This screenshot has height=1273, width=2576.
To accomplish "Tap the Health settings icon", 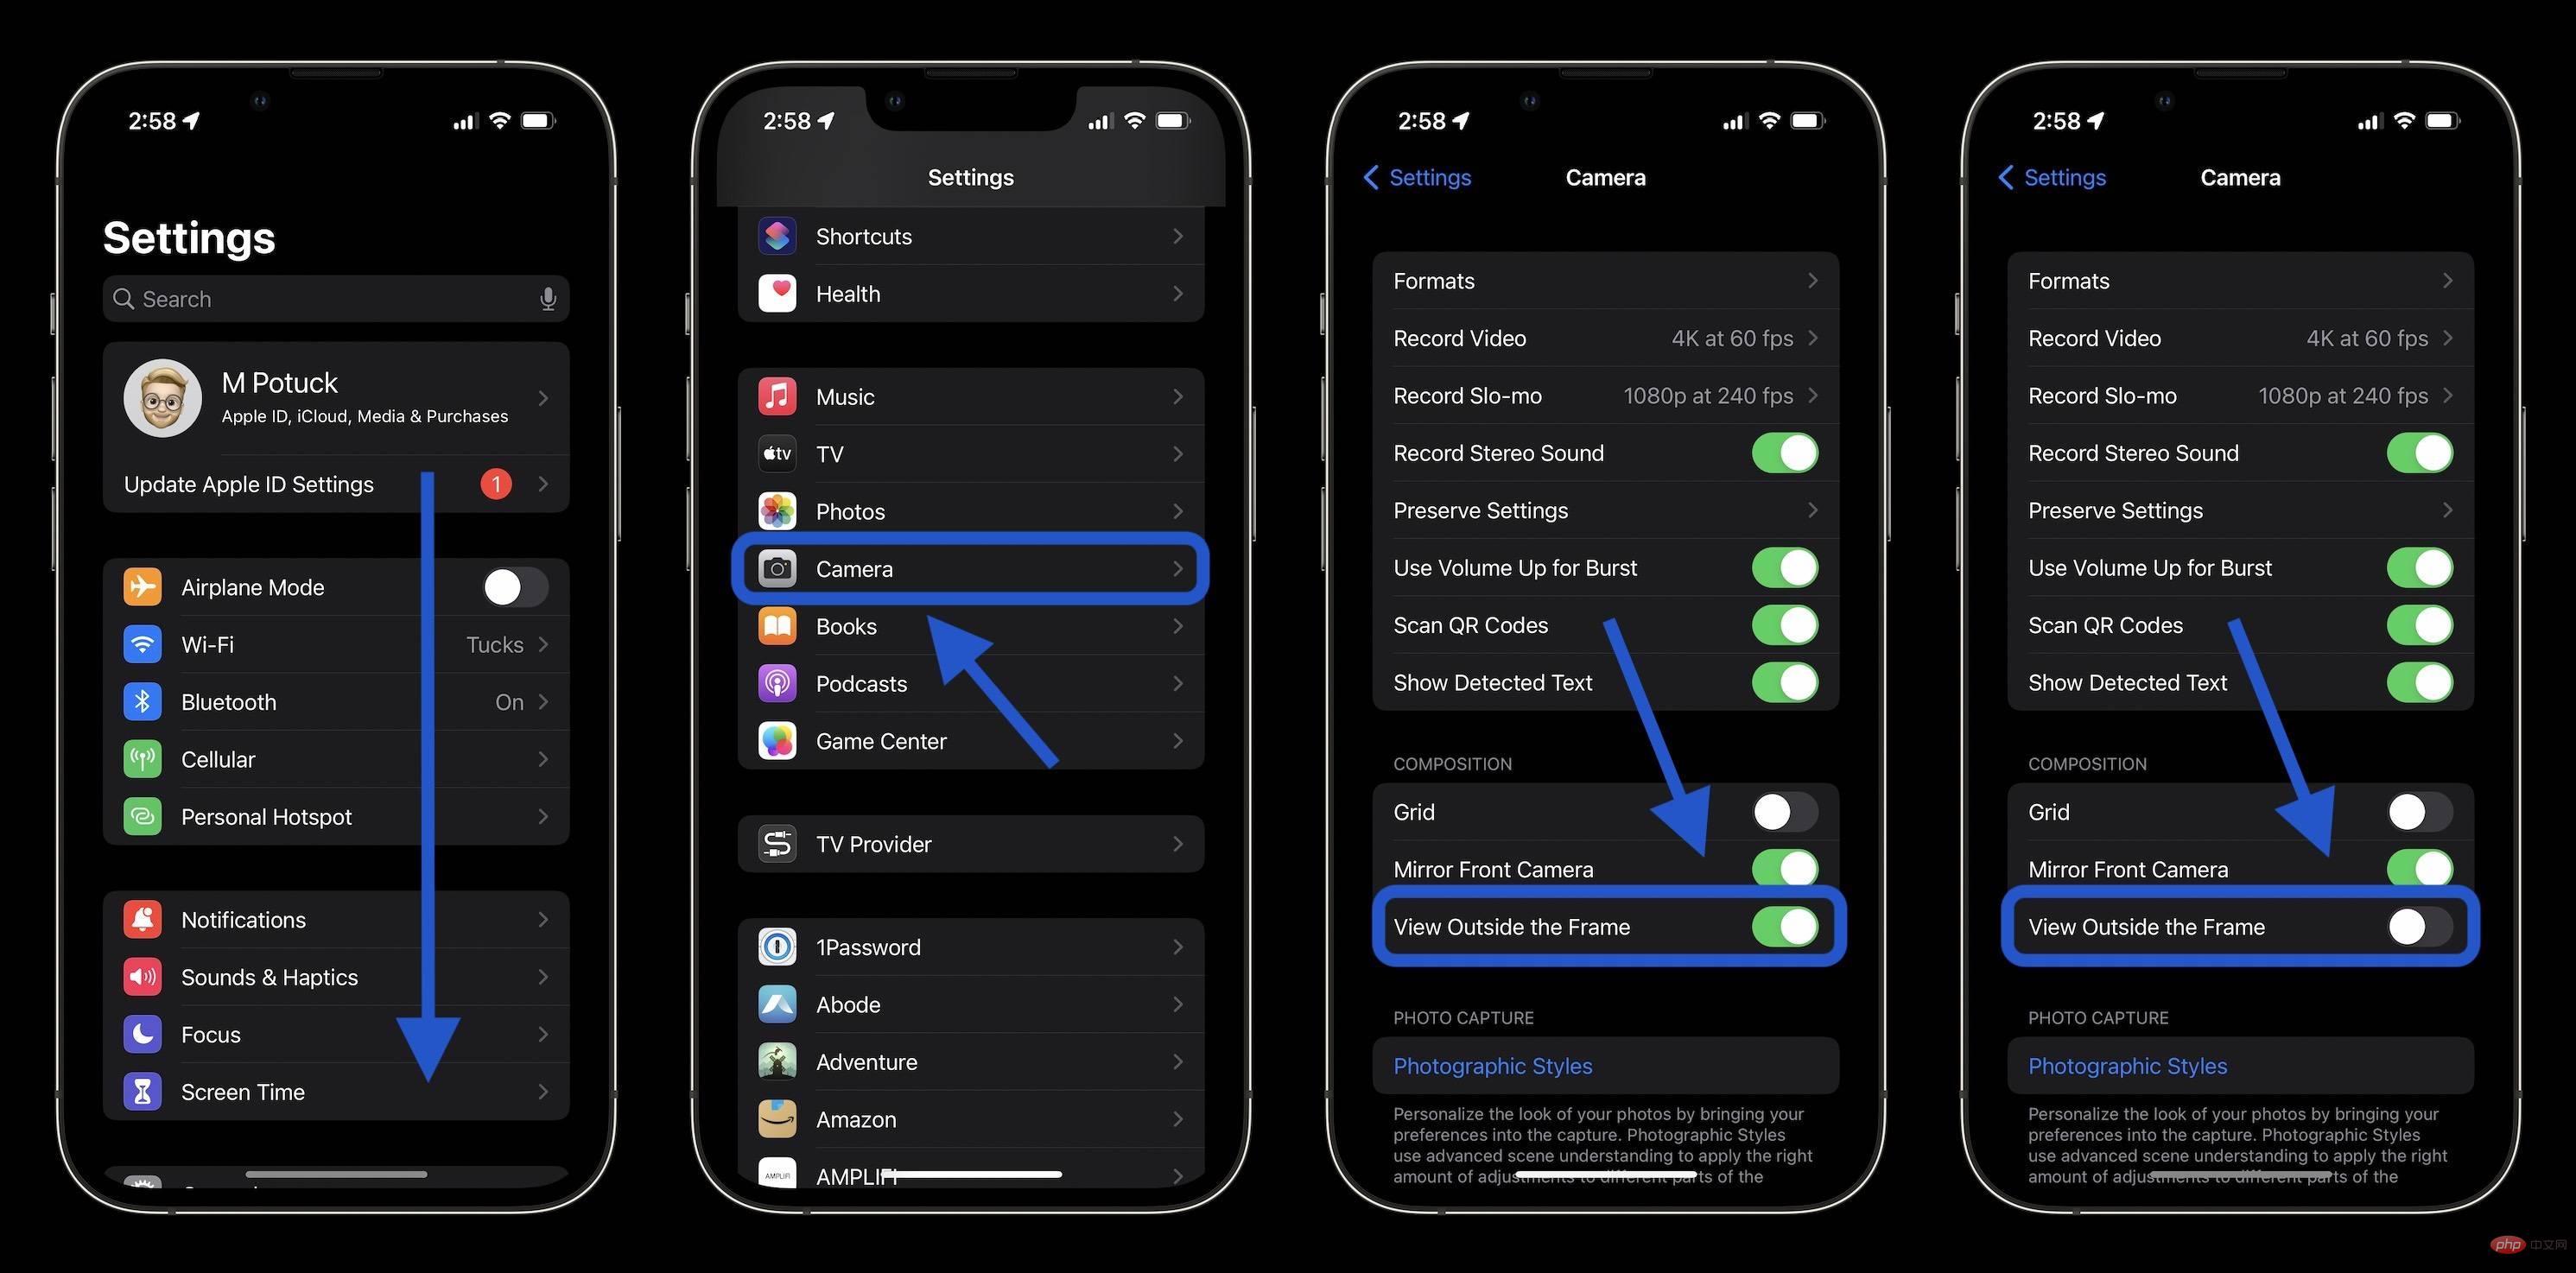I will (x=777, y=293).
